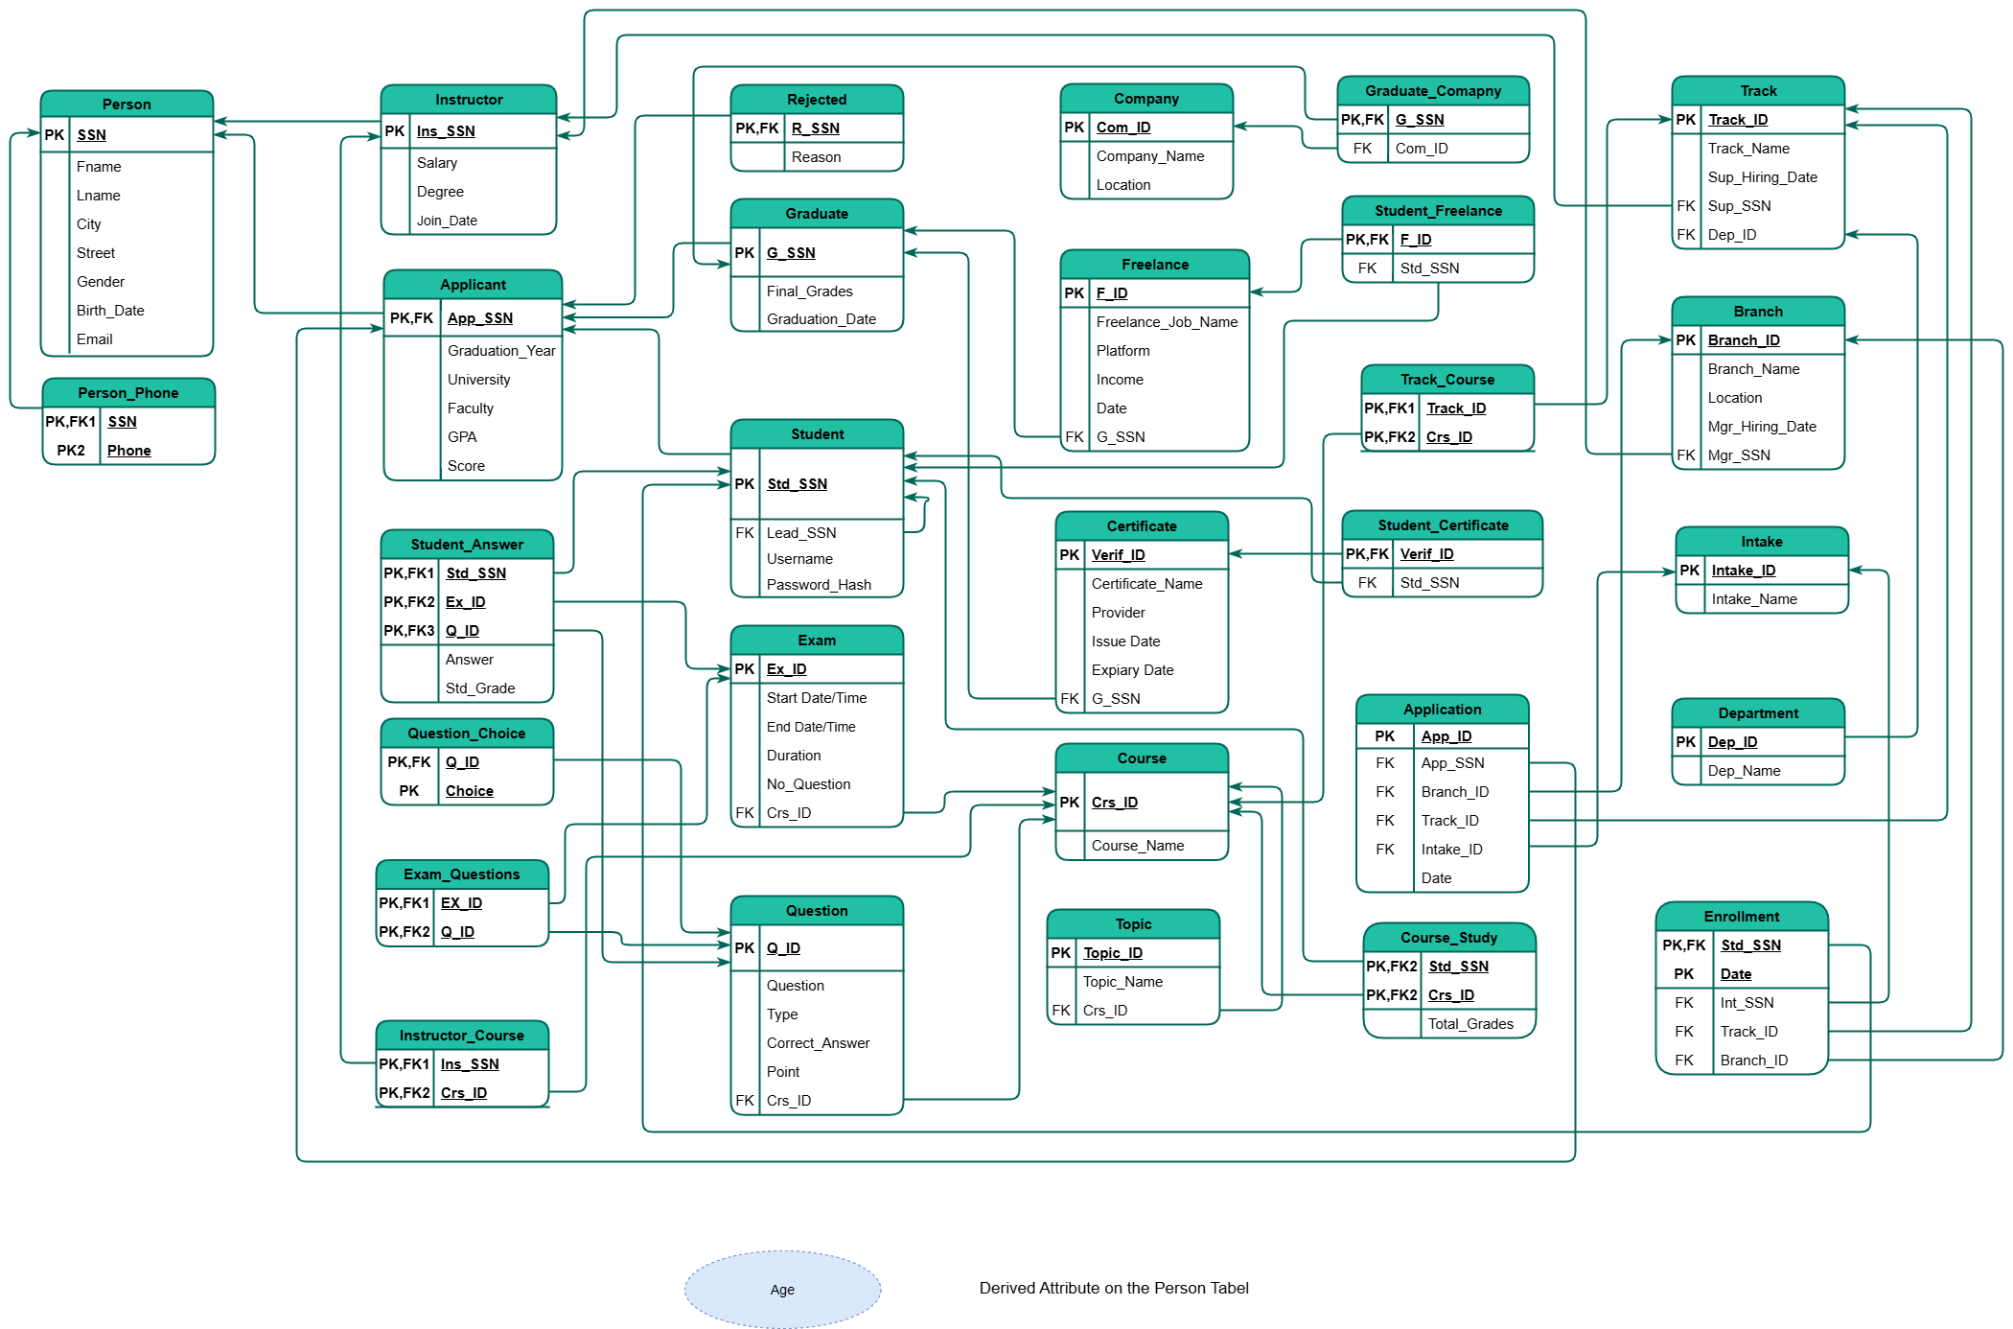Image resolution: width=2013 pixels, height=1329 pixels.
Task: Select Dep_Name in Department table
Action: coord(1743,771)
